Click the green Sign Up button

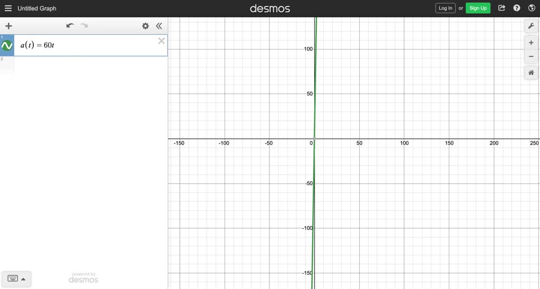(478, 8)
